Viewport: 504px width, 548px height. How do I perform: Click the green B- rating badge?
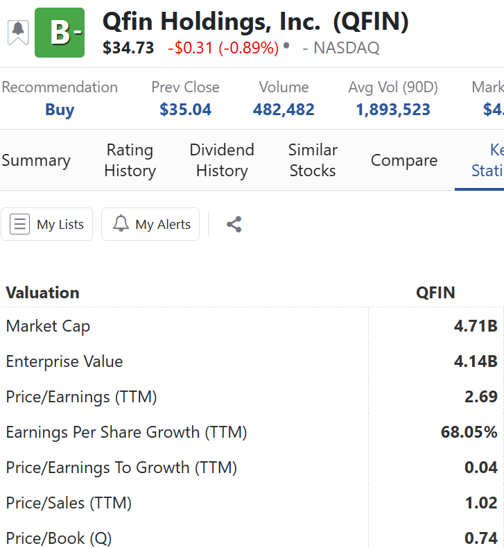click(x=60, y=33)
